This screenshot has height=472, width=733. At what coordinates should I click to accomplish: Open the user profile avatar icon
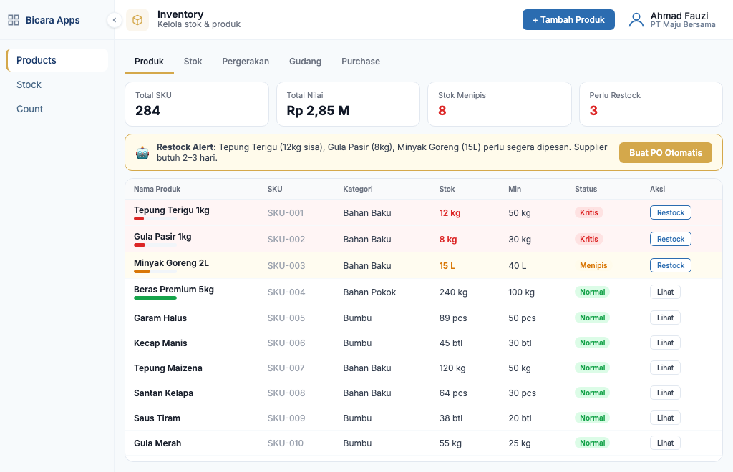(x=636, y=20)
